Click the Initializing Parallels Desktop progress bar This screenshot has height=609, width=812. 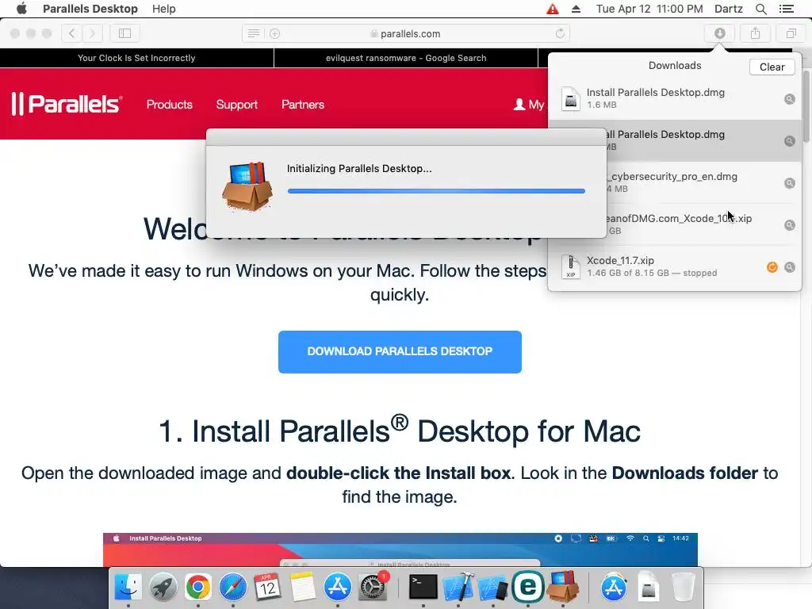click(436, 191)
